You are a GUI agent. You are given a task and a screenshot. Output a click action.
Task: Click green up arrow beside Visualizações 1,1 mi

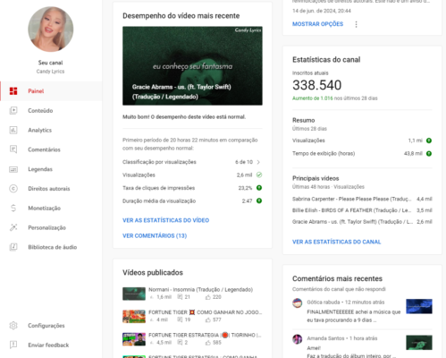point(429,141)
